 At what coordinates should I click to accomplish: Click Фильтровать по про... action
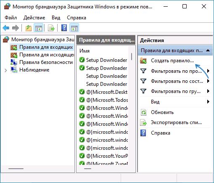coord(176,71)
